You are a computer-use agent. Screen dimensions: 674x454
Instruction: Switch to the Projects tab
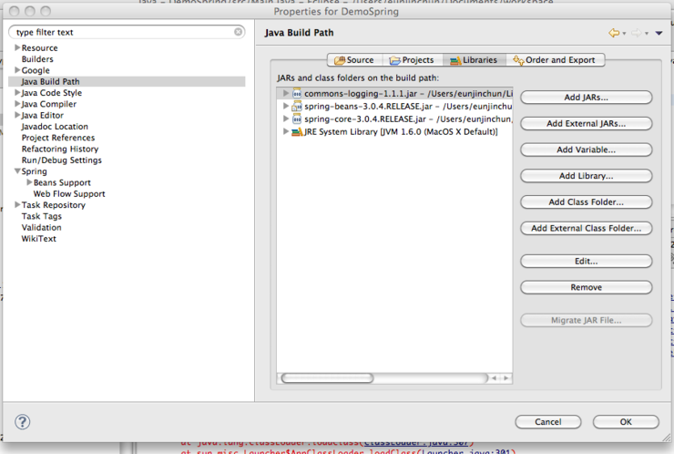[412, 60]
